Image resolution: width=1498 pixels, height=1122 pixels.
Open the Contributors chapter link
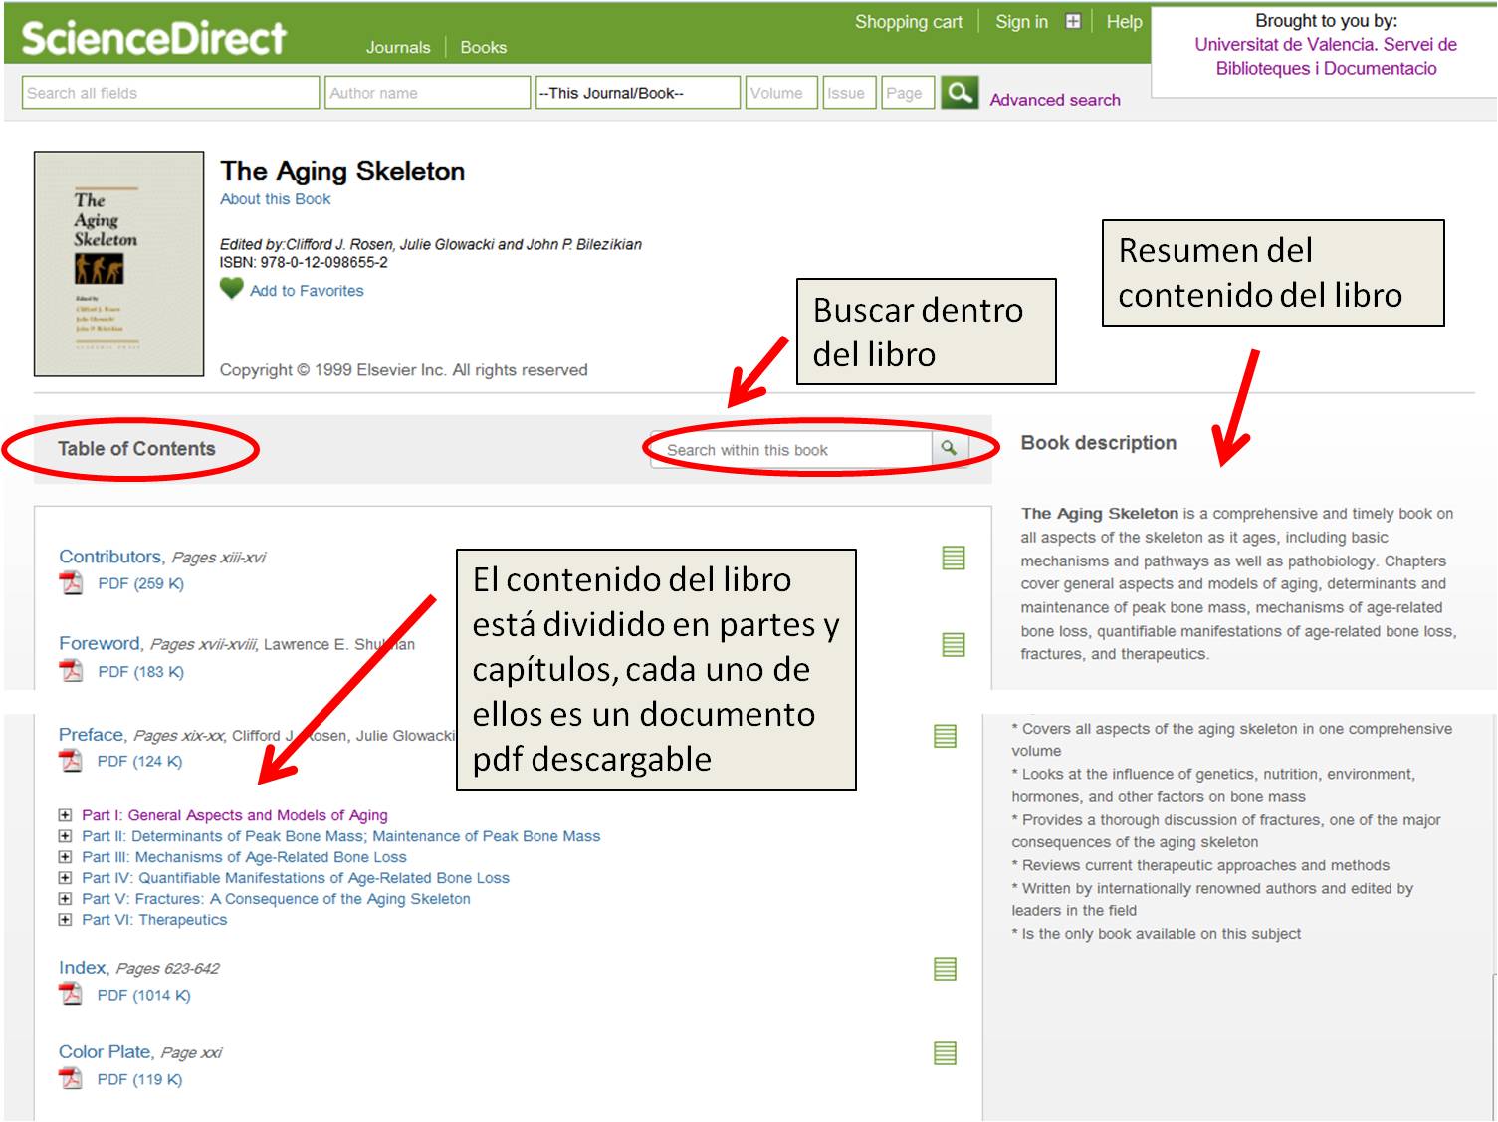point(110,557)
